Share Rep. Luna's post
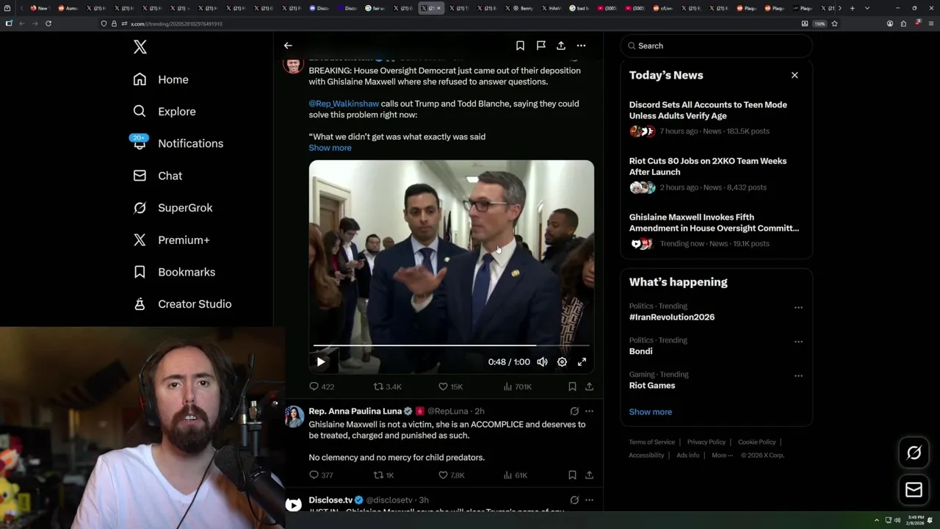The image size is (940, 529). 589,475
